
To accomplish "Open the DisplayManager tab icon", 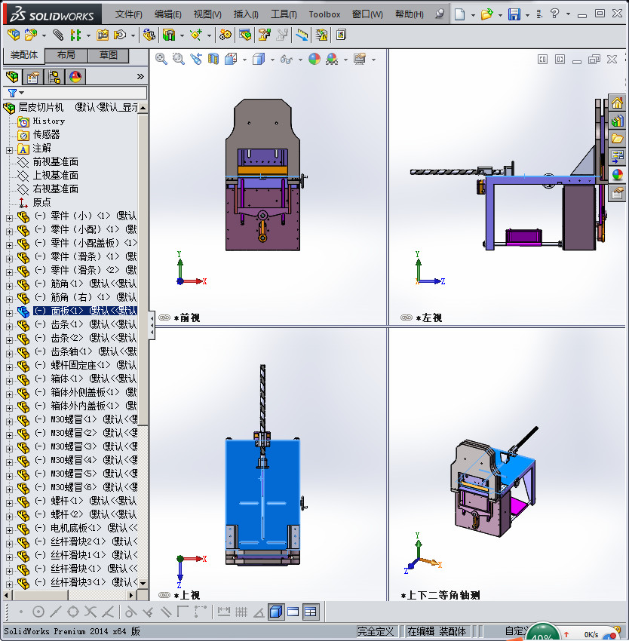I will [75, 76].
